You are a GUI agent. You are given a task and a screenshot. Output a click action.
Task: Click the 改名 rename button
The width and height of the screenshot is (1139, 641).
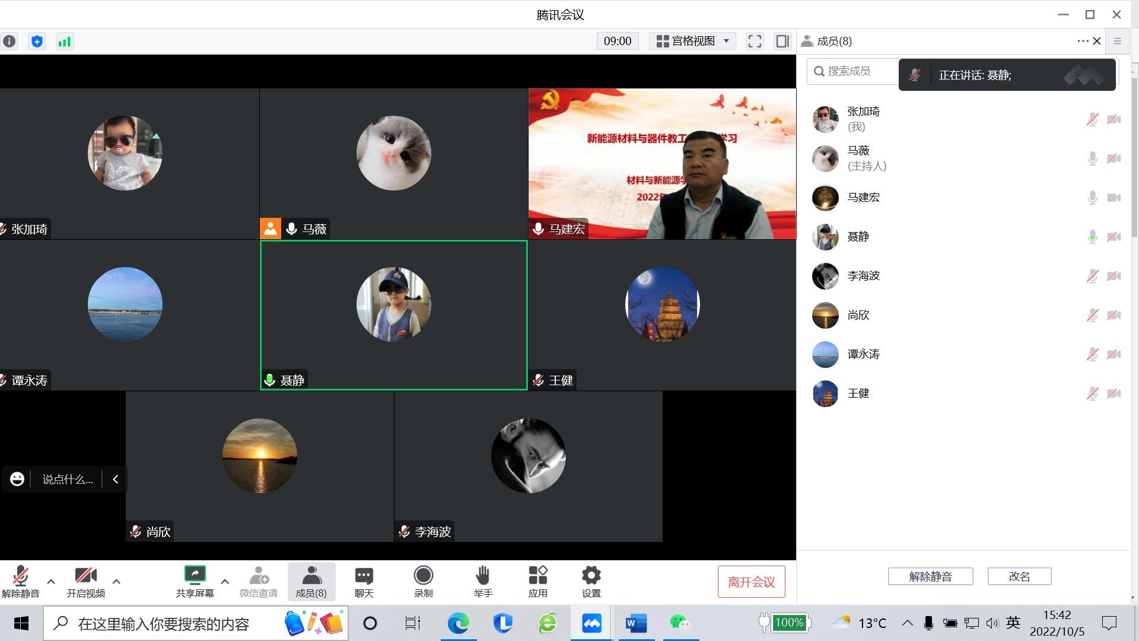(x=1019, y=576)
